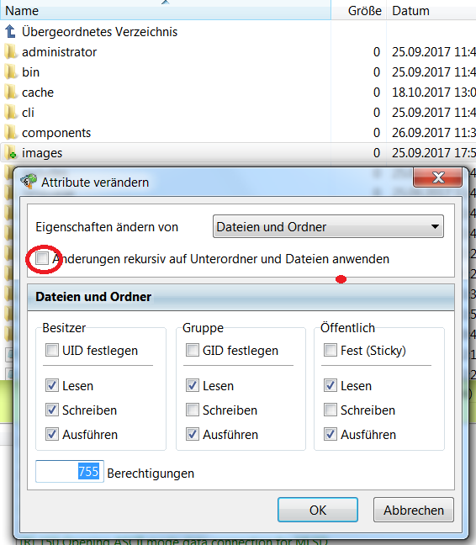Close the Attribute verändern dialog
The width and height of the screenshot is (476, 545).
coord(438,177)
